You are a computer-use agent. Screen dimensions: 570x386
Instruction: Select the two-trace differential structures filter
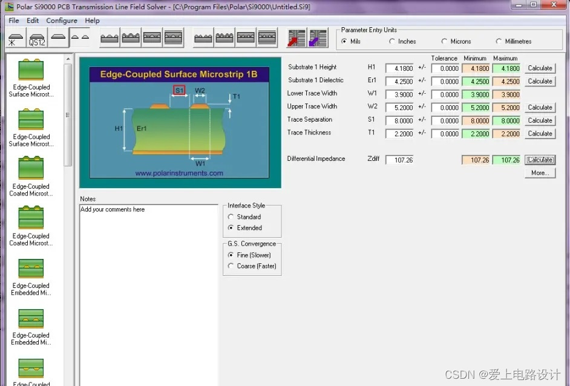80,38
